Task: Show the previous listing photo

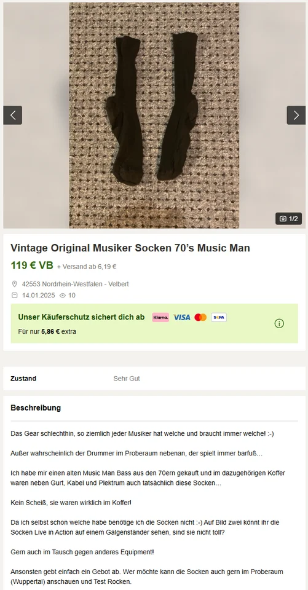Action: (13, 115)
